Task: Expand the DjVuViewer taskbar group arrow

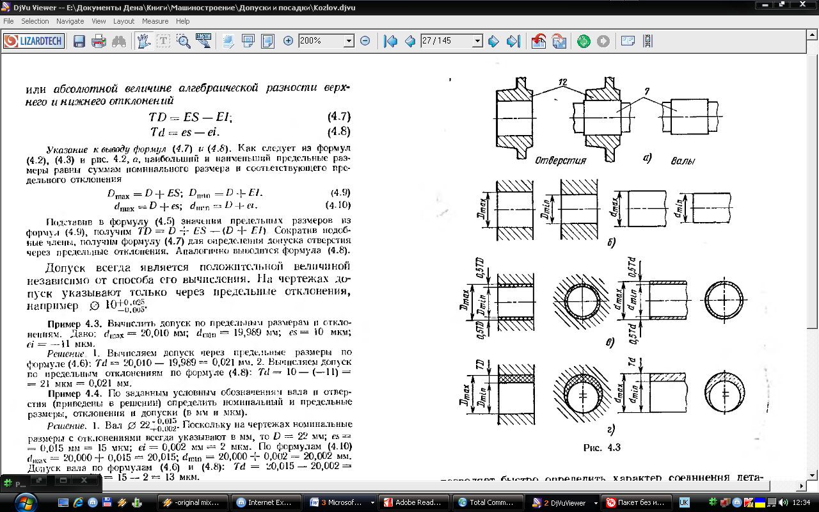Action: [x=595, y=502]
